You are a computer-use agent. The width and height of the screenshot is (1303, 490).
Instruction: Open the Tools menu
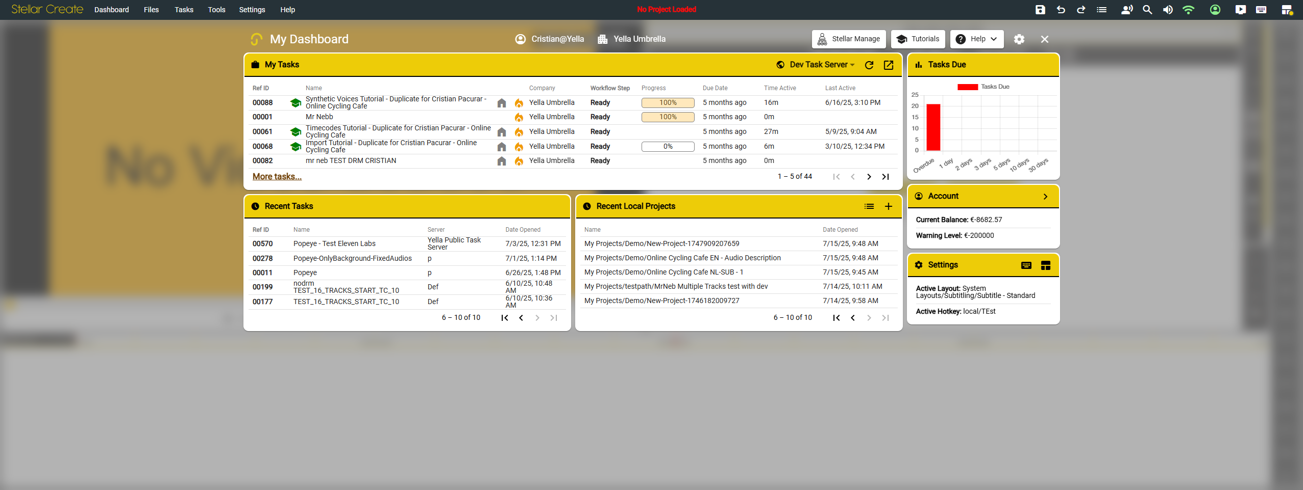pyautogui.click(x=216, y=10)
